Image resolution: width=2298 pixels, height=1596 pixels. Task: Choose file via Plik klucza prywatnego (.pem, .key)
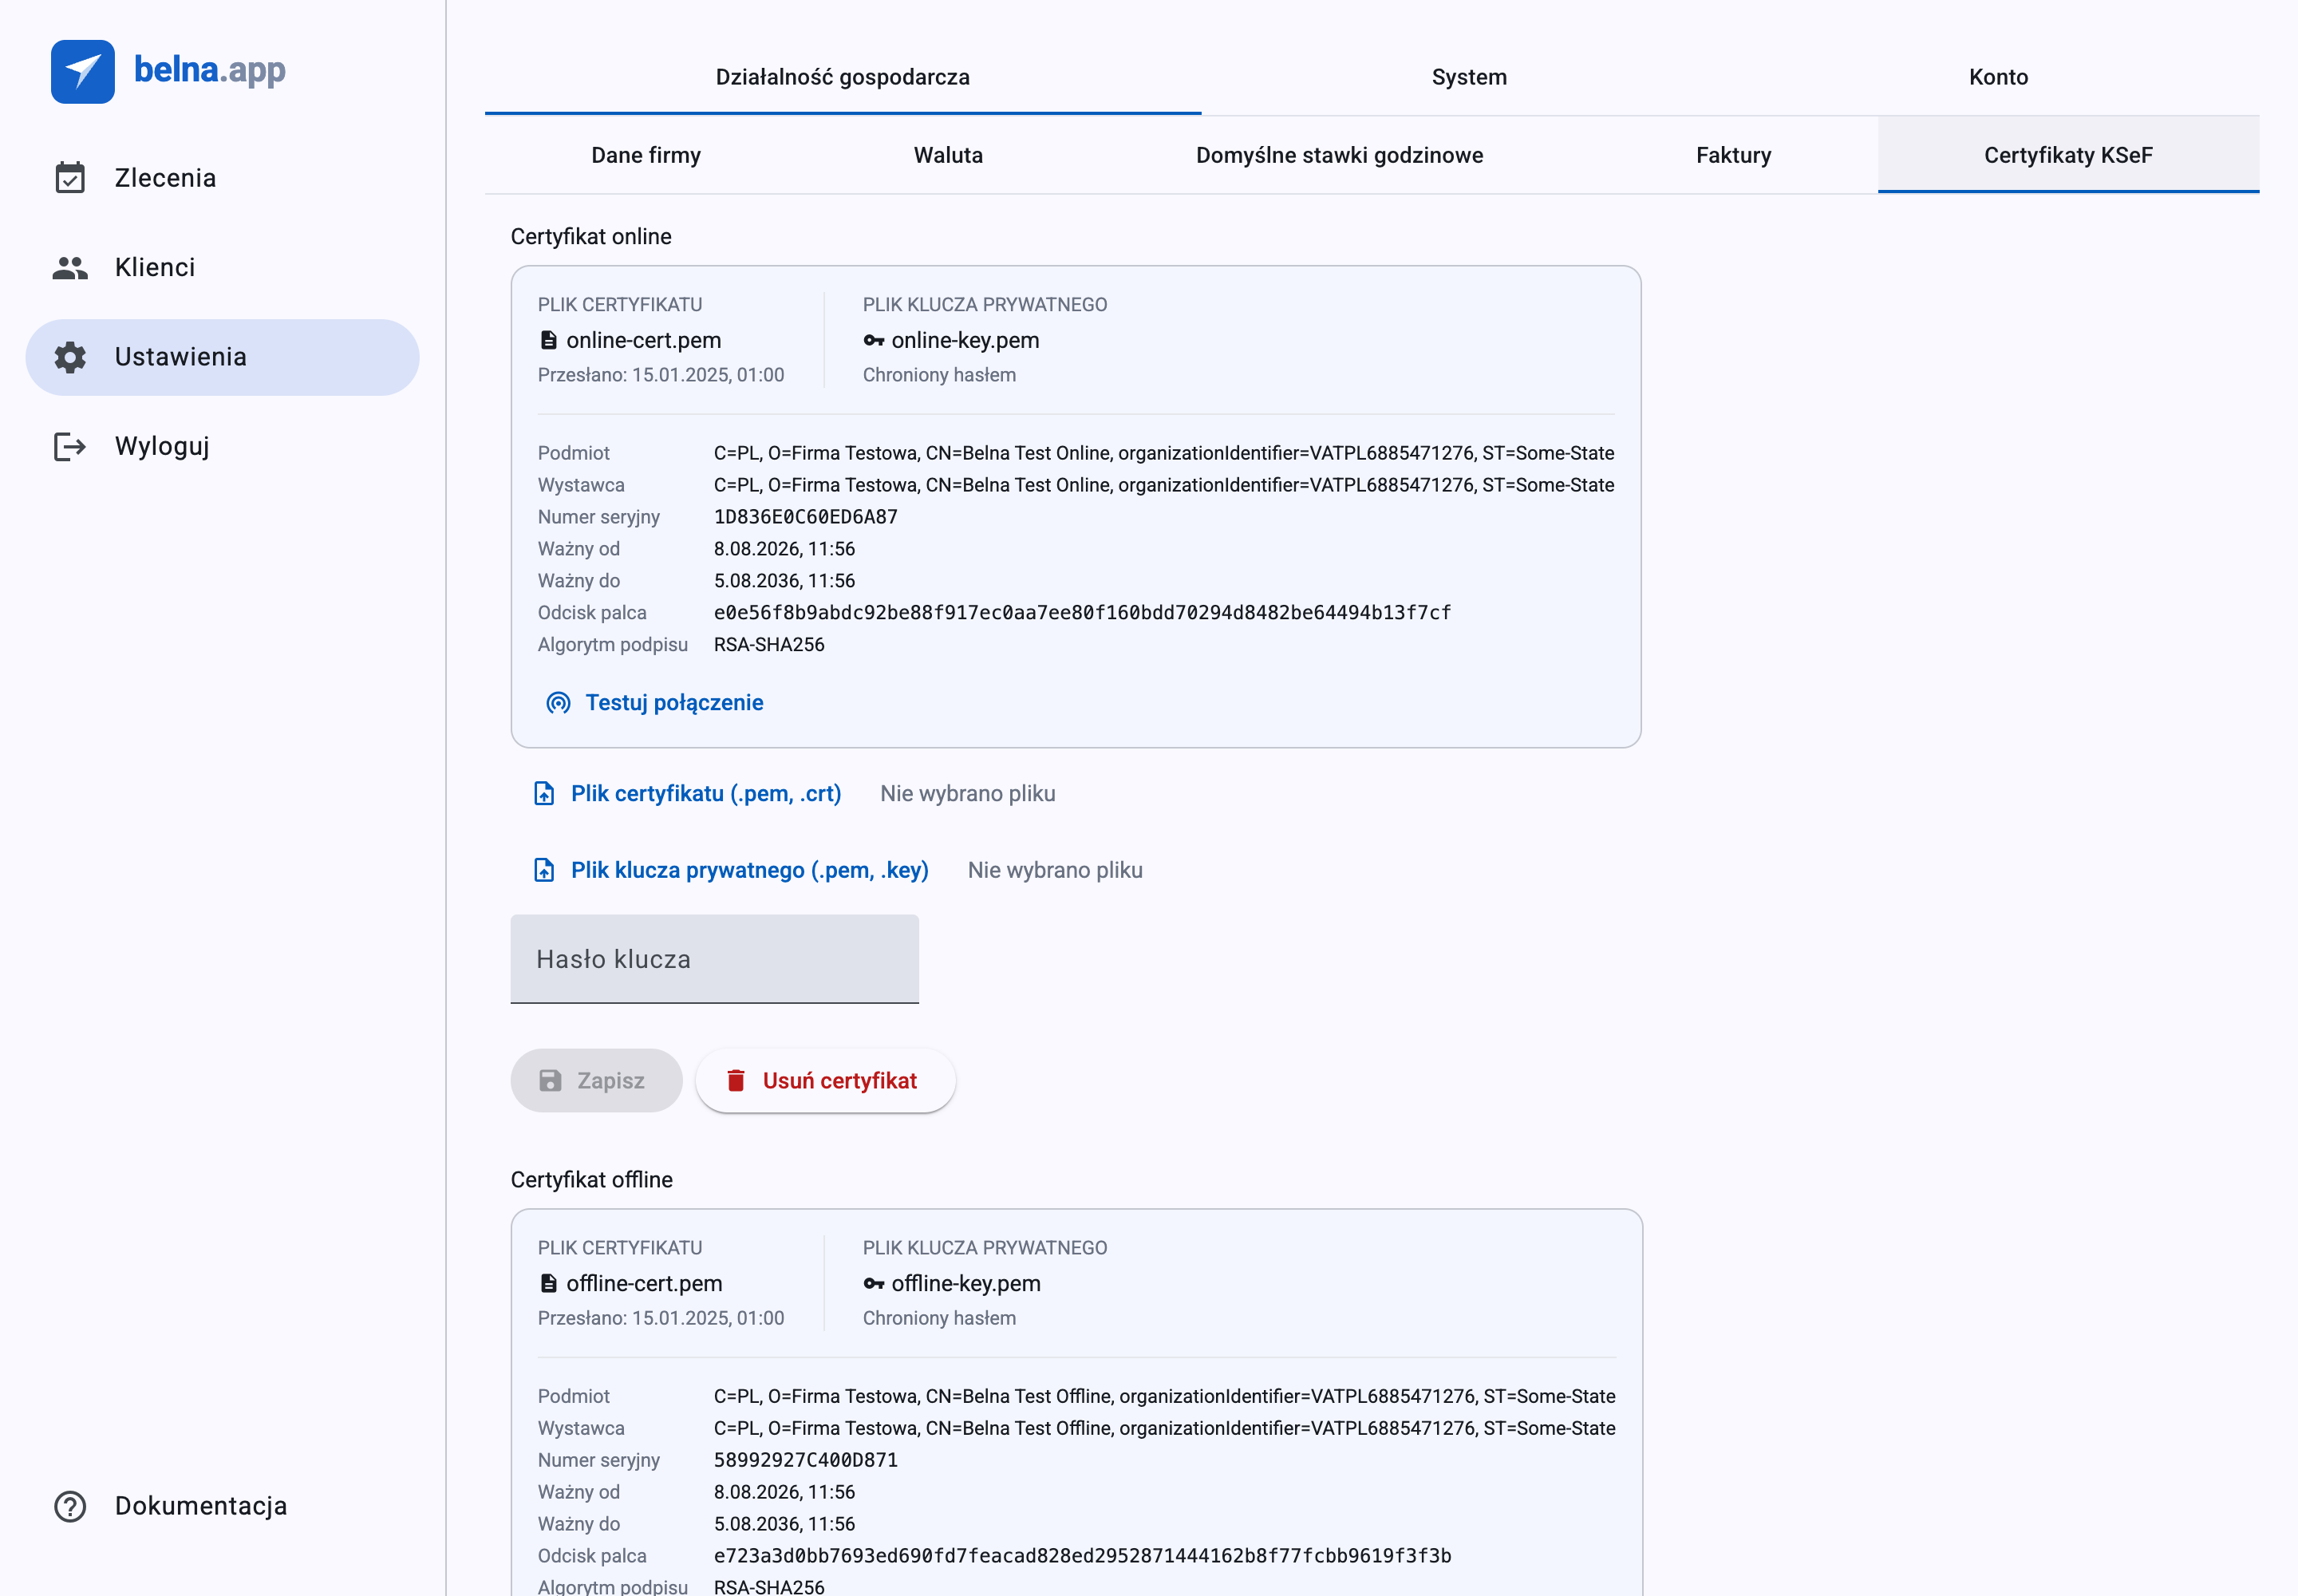point(731,870)
